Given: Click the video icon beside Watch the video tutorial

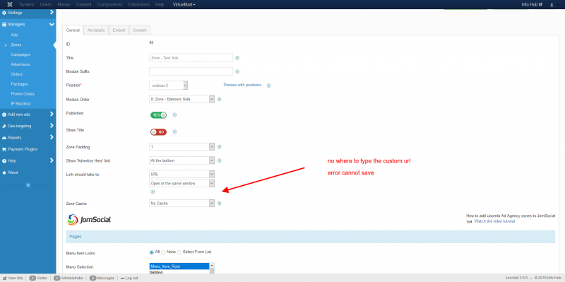Looking at the screenshot, I should pos(469,221).
